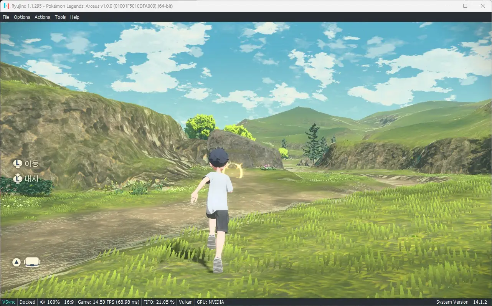Click the satchel bag icon
This screenshot has width=492, height=306.
tap(32, 262)
